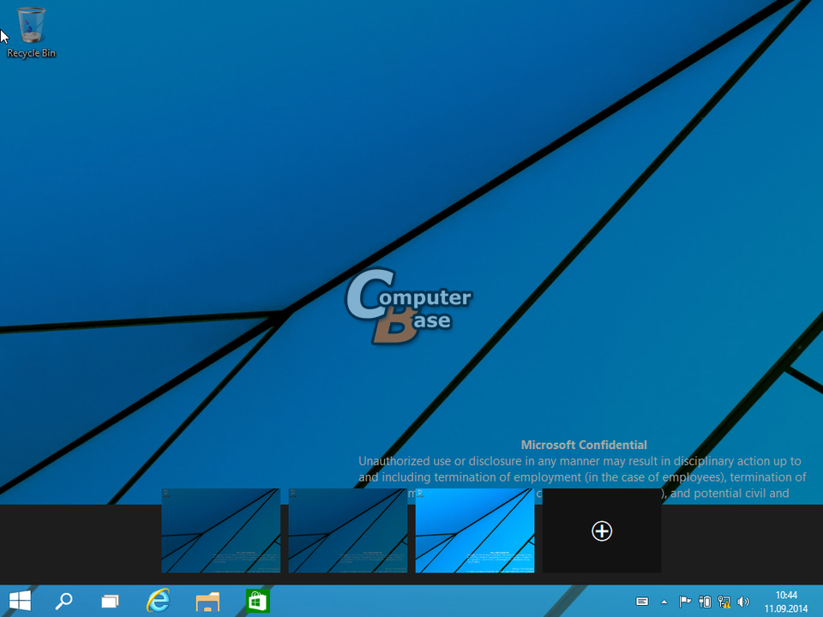Switch to the second virtual desktop thumbnail

[348, 530]
